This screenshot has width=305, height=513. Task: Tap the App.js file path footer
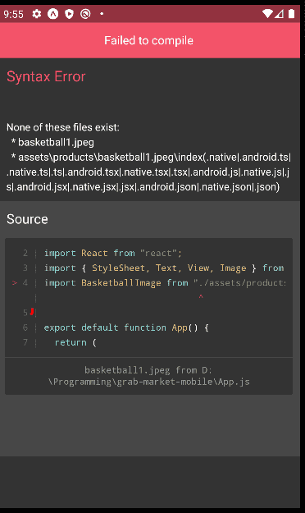[148, 376]
